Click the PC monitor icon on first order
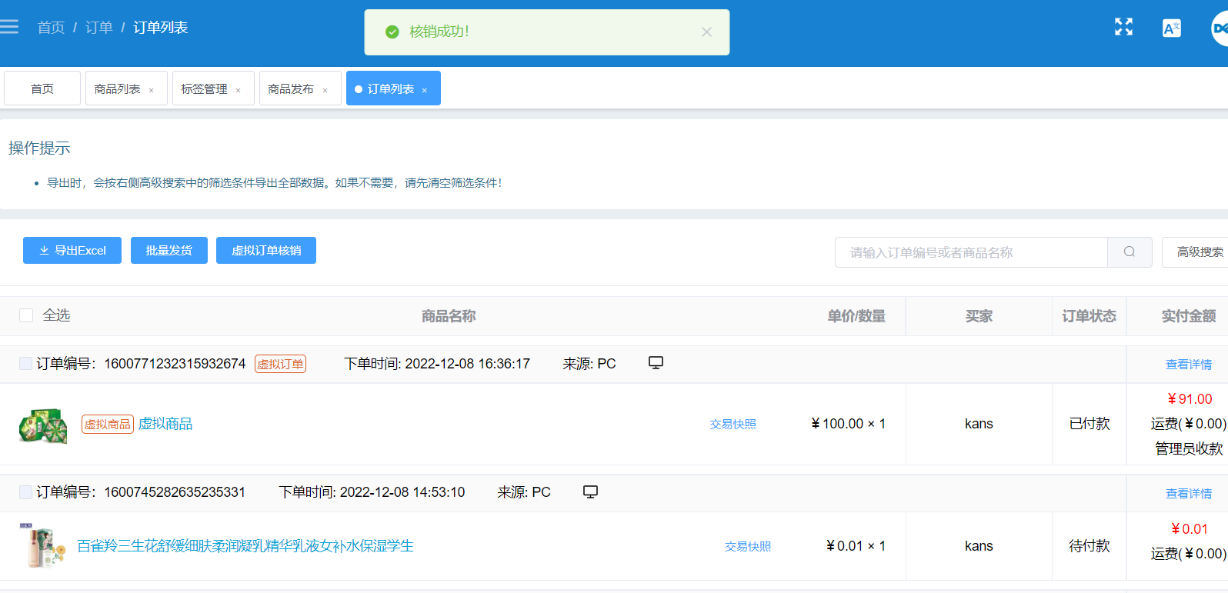Screen dimensions: 1228x593 pos(656,362)
